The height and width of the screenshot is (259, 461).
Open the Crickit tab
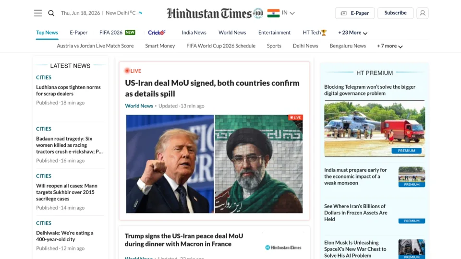click(x=157, y=33)
